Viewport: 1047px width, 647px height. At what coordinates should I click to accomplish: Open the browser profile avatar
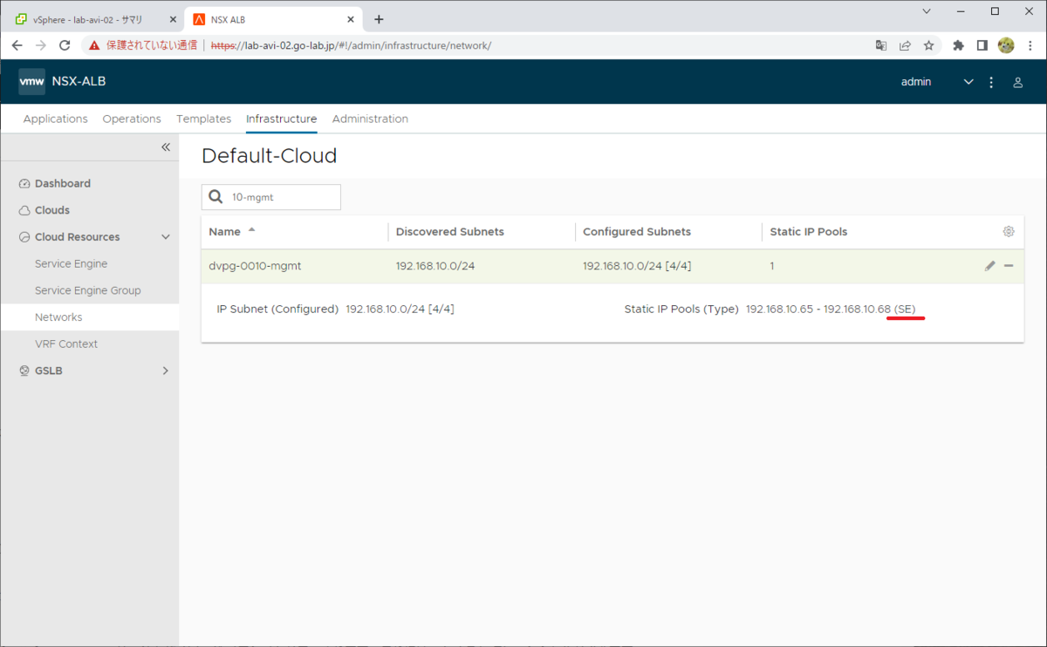point(1006,45)
